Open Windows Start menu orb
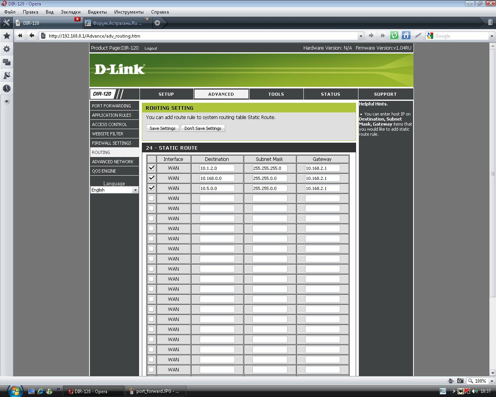This screenshot has width=496, height=397. tap(15, 390)
